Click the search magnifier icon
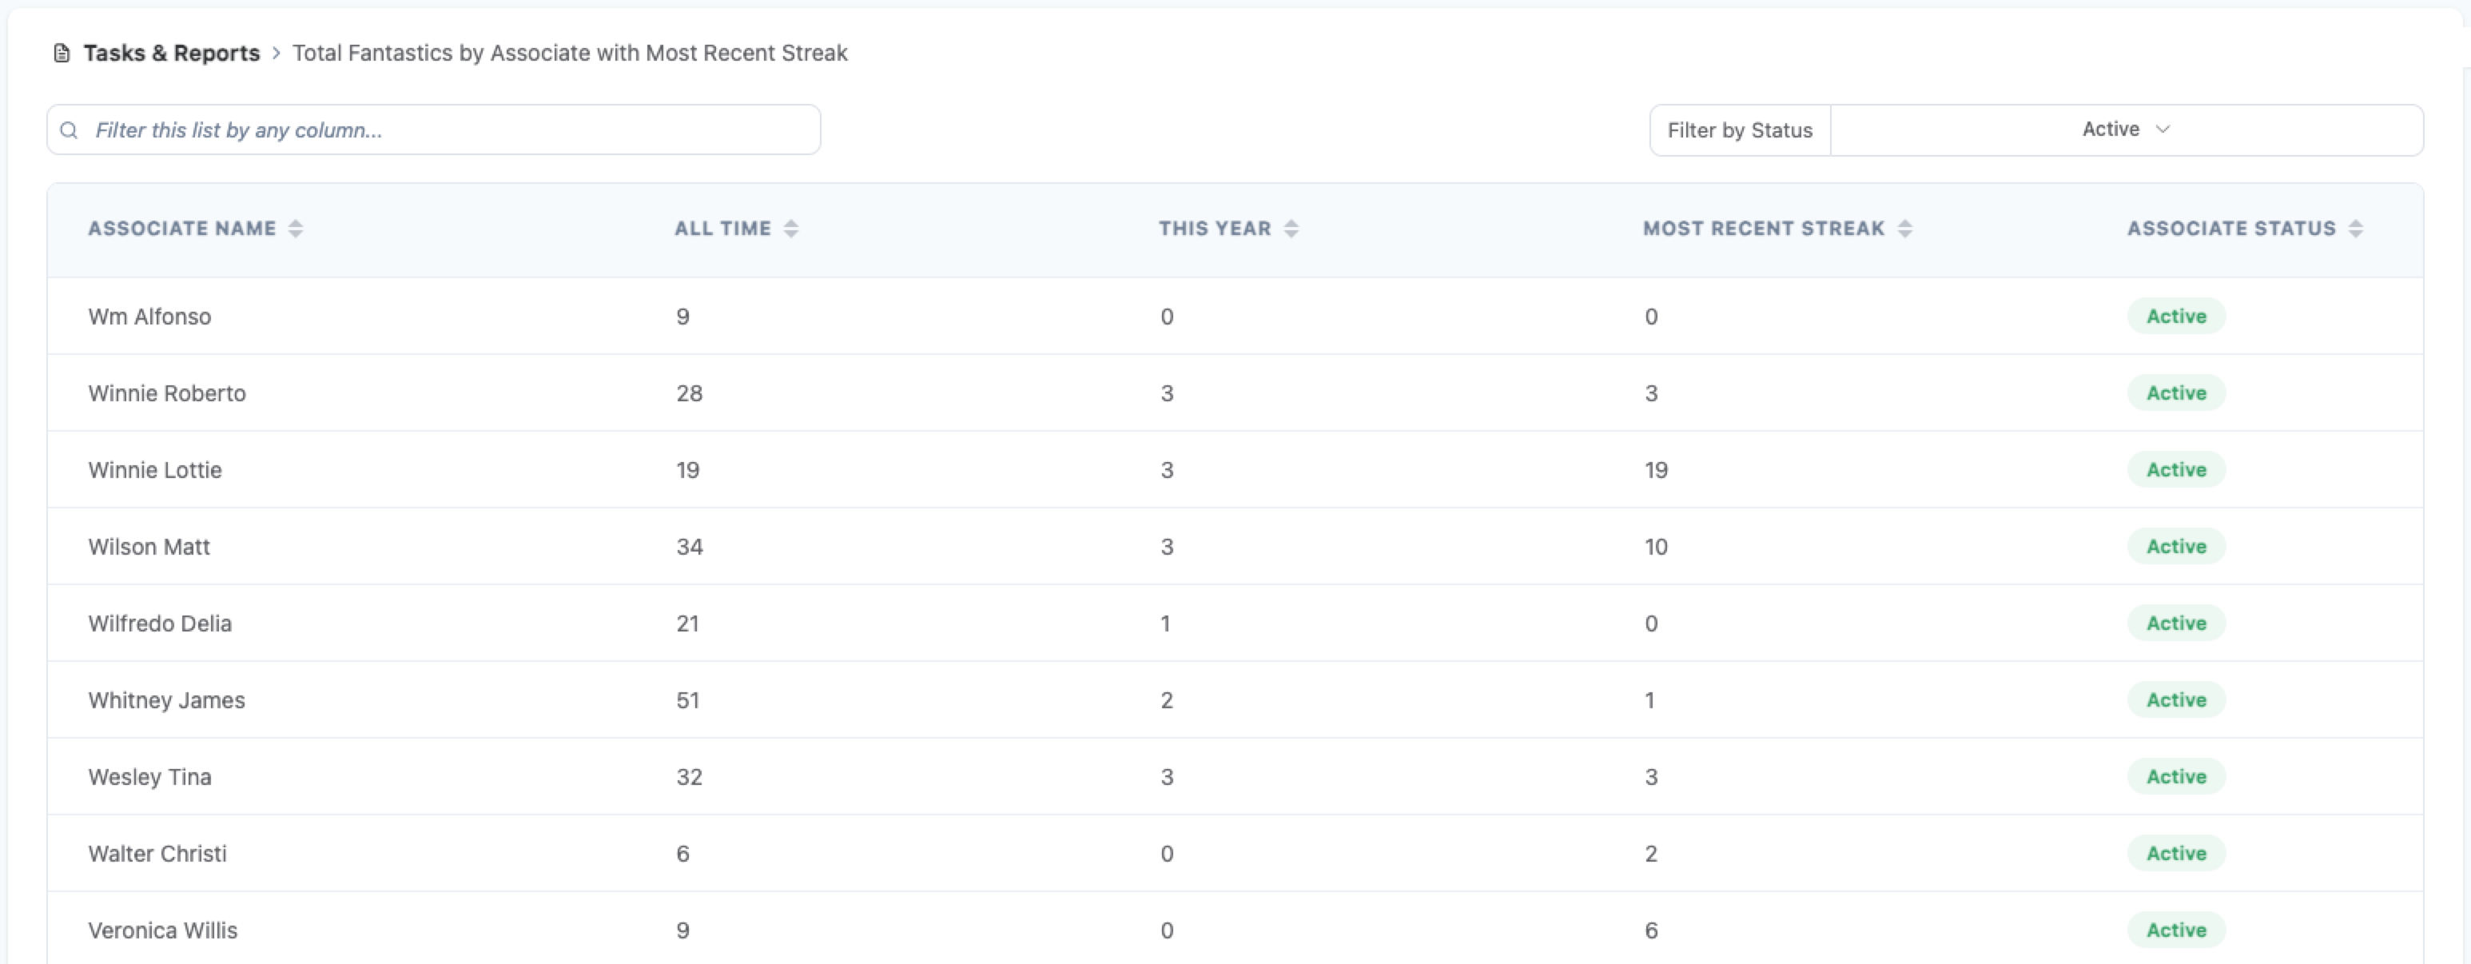The image size is (2471, 964). click(69, 130)
